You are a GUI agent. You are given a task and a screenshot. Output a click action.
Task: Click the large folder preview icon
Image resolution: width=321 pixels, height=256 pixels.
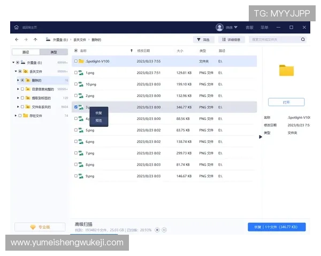click(286, 70)
